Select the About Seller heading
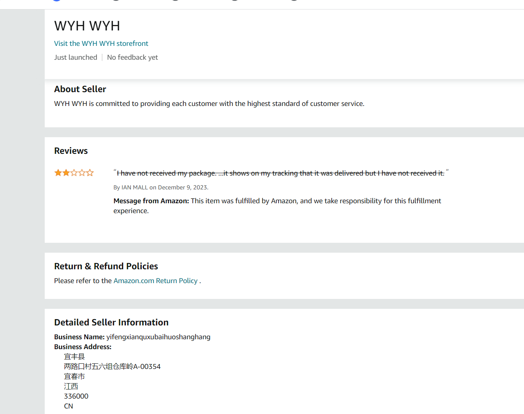The image size is (524, 414). tap(80, 89)
